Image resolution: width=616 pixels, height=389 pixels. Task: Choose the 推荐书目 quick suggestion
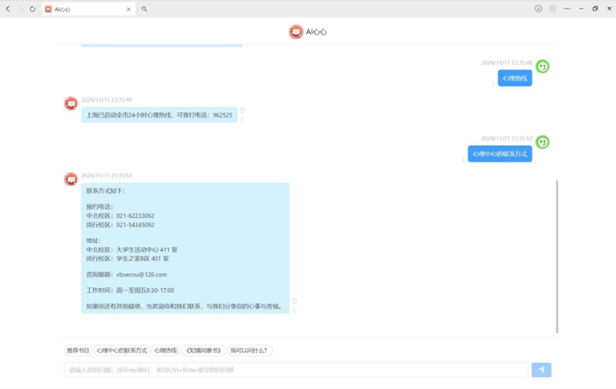[78, 350]
